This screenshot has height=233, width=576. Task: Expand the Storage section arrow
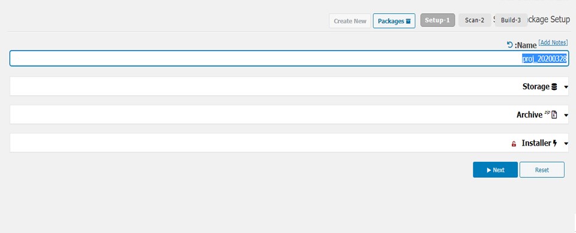566,87
